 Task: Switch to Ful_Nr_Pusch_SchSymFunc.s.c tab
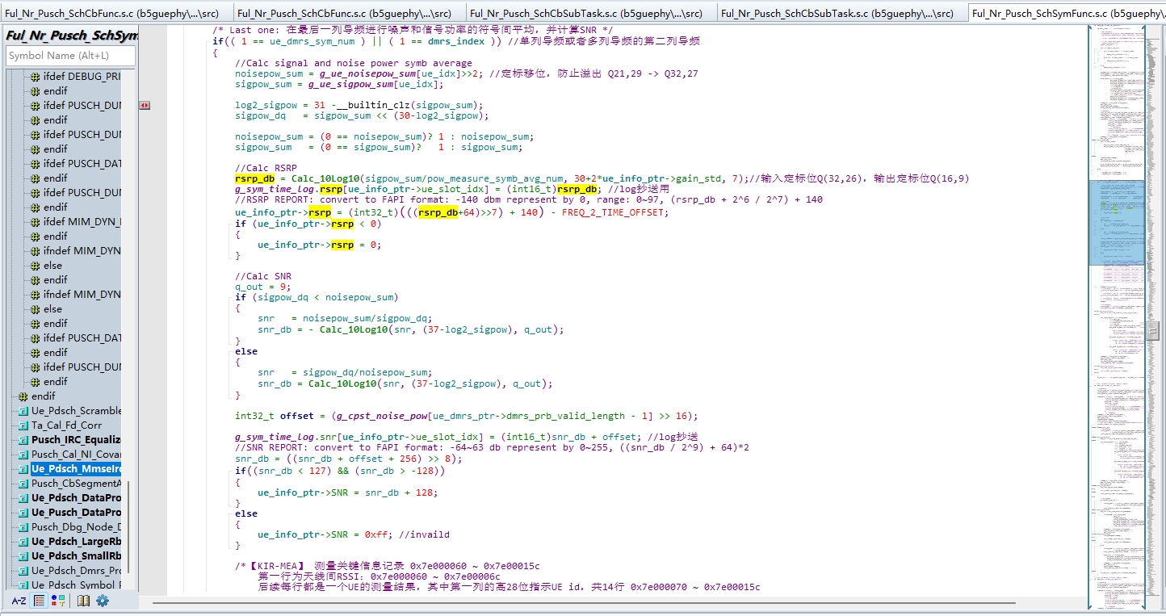tap(1066, 13)
